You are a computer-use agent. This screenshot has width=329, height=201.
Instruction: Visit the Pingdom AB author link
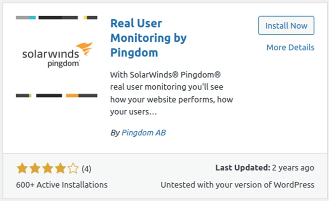144,133
